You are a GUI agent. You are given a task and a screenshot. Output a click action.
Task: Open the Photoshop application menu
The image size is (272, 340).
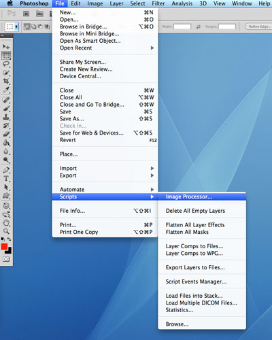pos(34,3)
